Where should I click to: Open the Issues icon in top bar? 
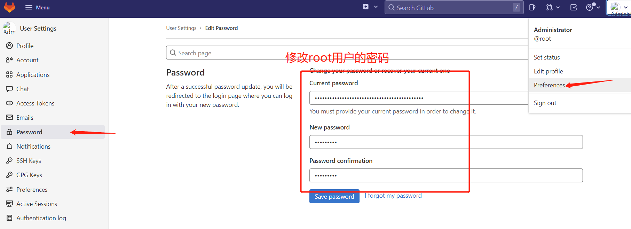coord(532,7)
